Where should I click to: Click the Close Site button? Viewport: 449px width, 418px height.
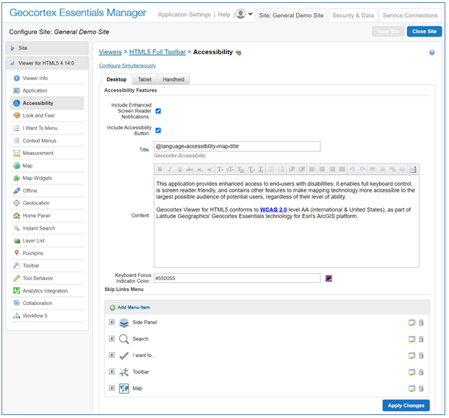click(x=424, y=32)
